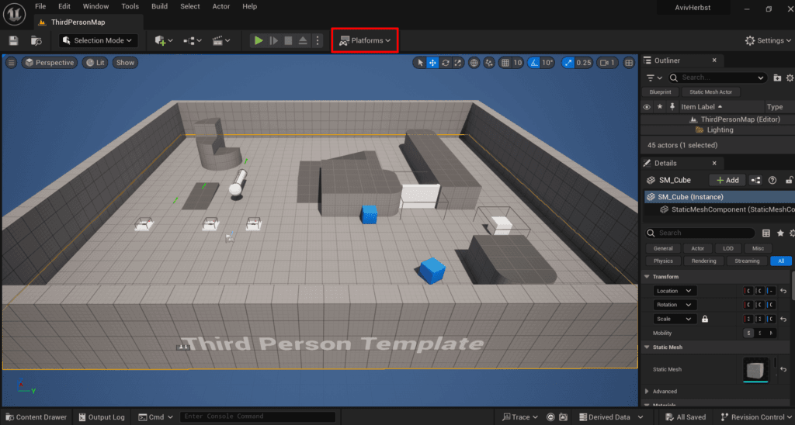Select the StaticMeshComponent row
The width and height of the screenshot is (795, 425).
point(720,209)
